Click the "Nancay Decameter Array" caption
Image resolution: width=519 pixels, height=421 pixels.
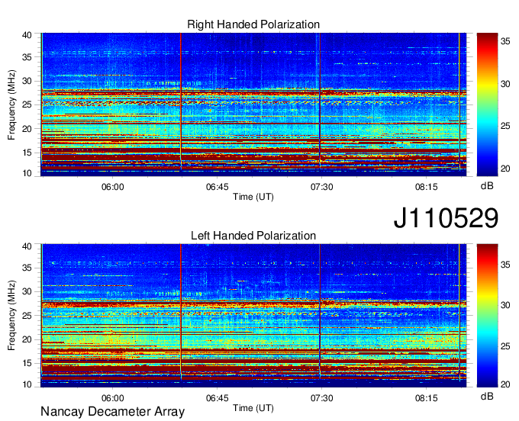(112, 412)
